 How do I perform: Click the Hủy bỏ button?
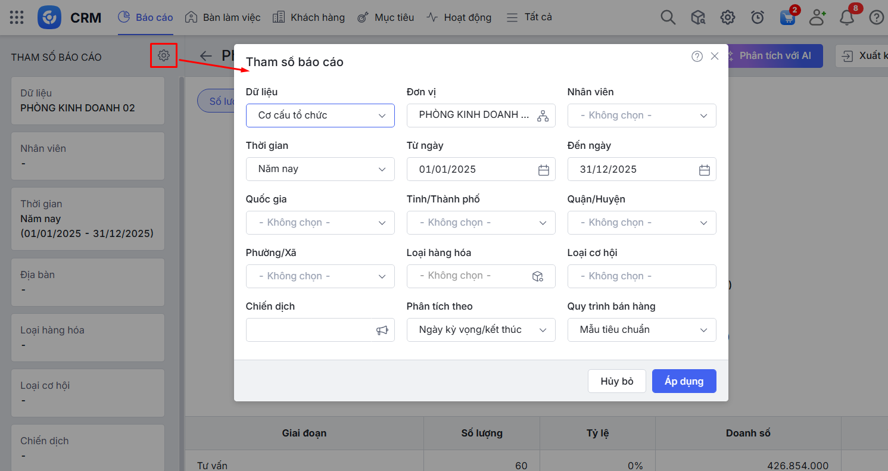[616, 381]
